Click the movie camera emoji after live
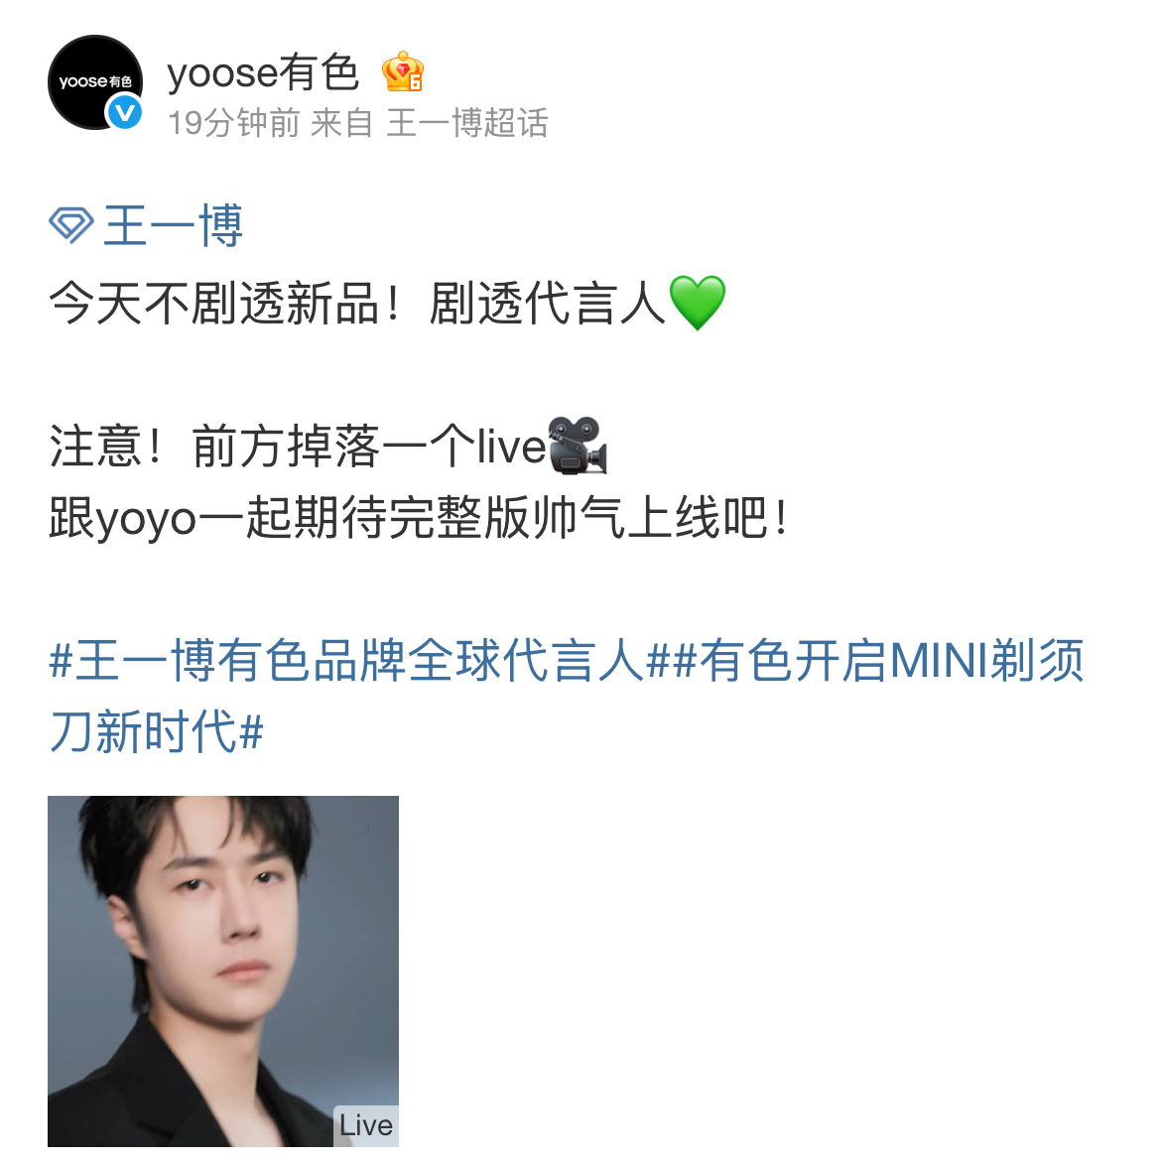Viewport: 1161px width, 1162px height. (x=578, y=446)
